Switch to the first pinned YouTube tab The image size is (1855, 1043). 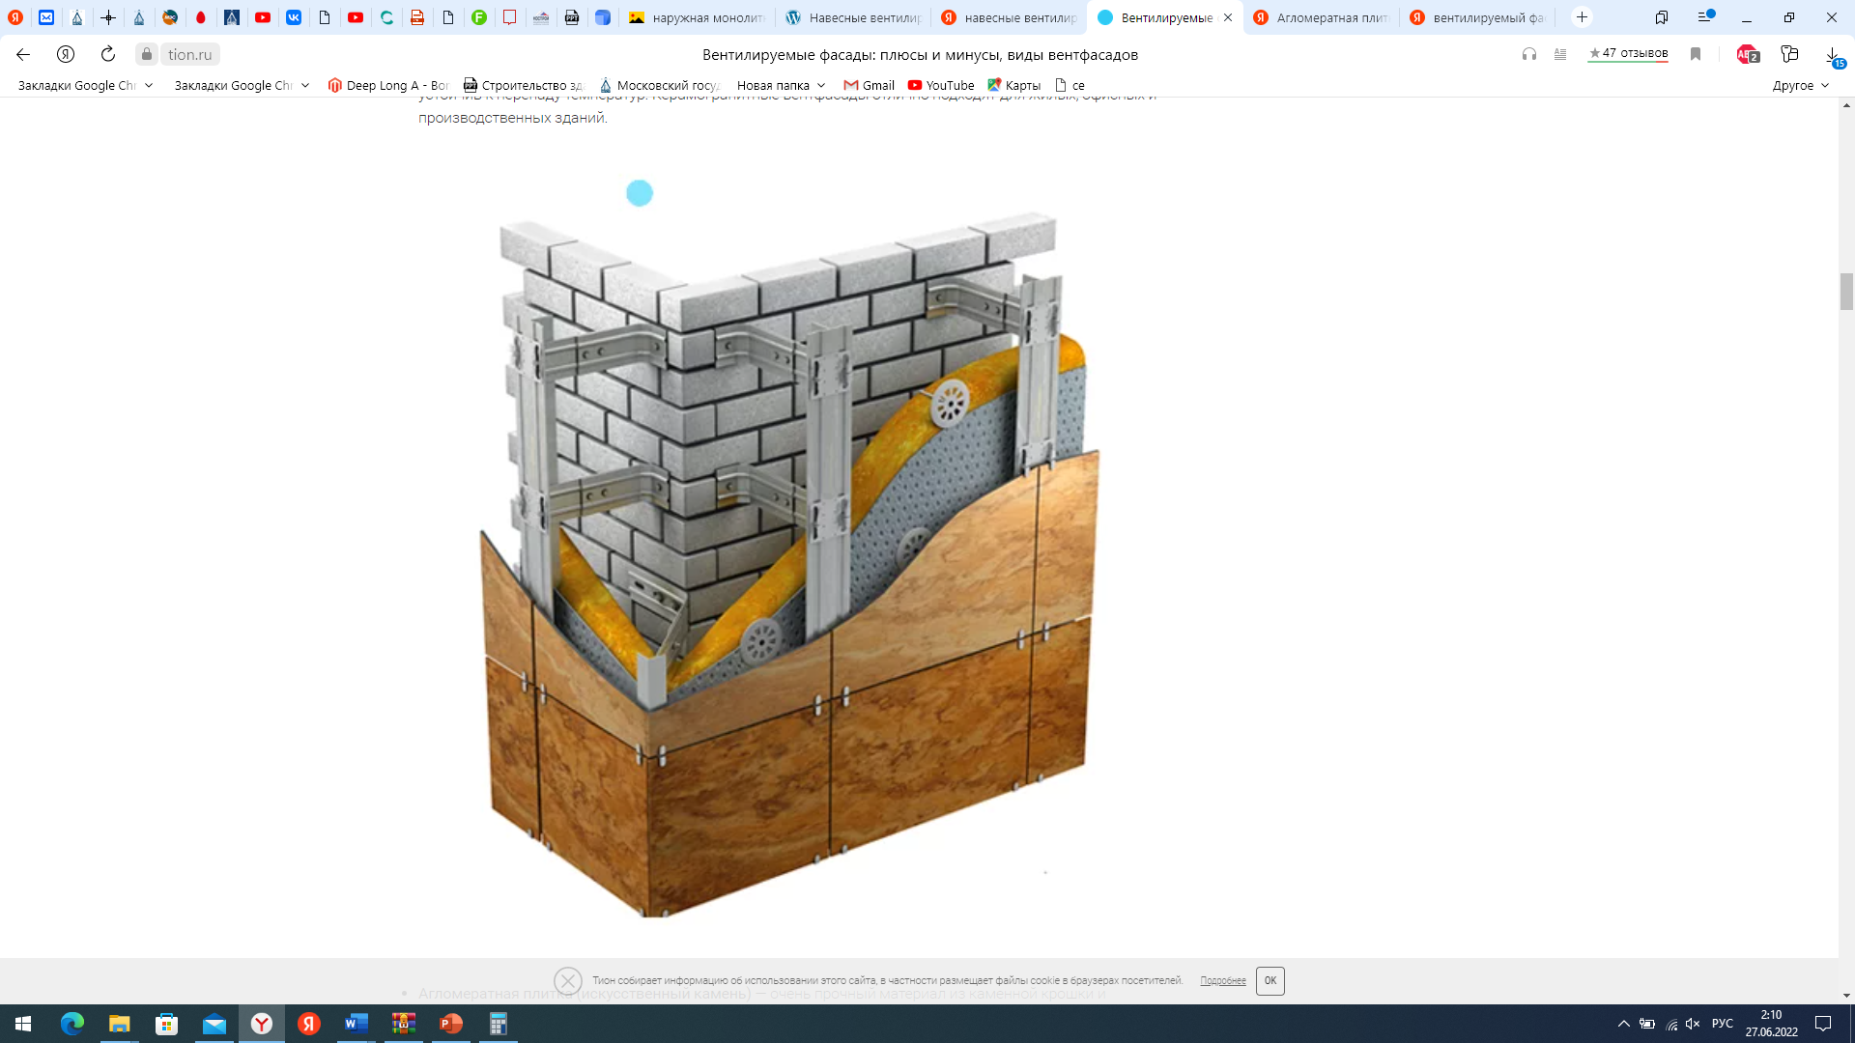click(x=263, y=17)
